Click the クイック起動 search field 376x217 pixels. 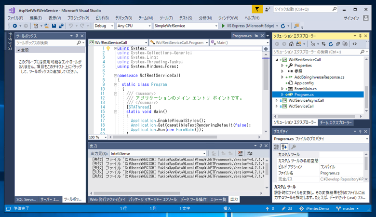305,9
